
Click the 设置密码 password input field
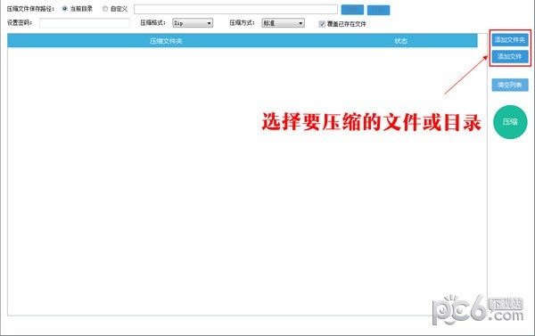pos(85,23)
